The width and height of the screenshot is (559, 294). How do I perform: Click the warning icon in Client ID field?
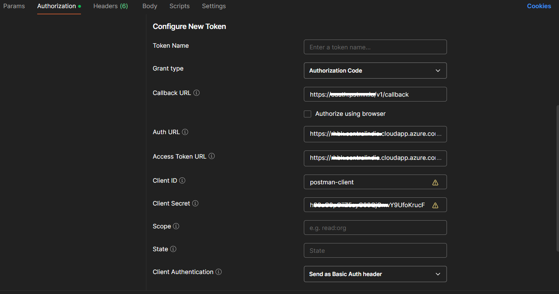pos(435,182)
